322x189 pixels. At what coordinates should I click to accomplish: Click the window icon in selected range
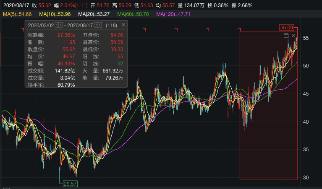click(286, 36)
